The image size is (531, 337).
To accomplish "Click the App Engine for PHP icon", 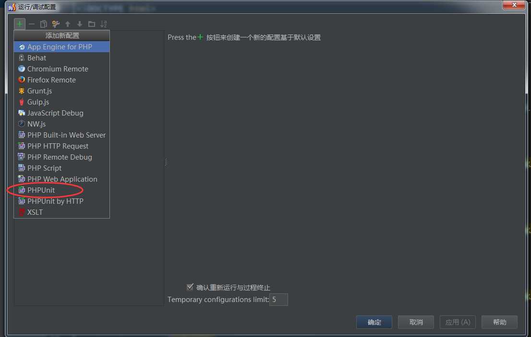I will [x=22, y=47].
